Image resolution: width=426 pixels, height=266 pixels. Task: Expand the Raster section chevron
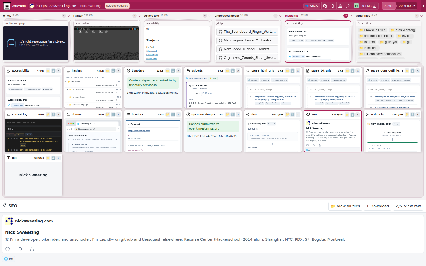tap(139, 16)
